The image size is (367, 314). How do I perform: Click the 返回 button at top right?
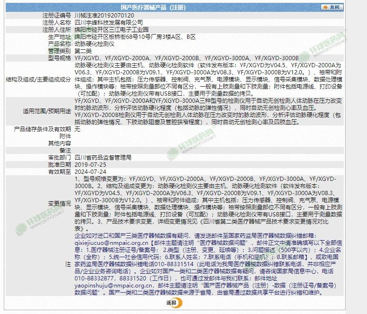tap(332, 8)
